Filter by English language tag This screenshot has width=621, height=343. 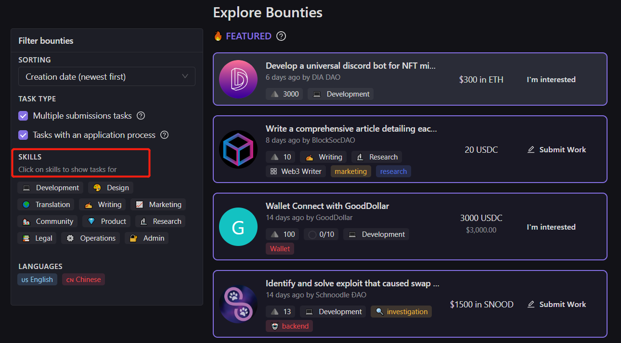coord(38,280)
